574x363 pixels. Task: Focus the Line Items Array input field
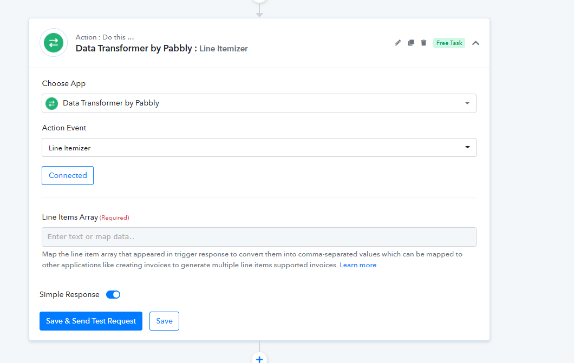(x=259, y=237)
